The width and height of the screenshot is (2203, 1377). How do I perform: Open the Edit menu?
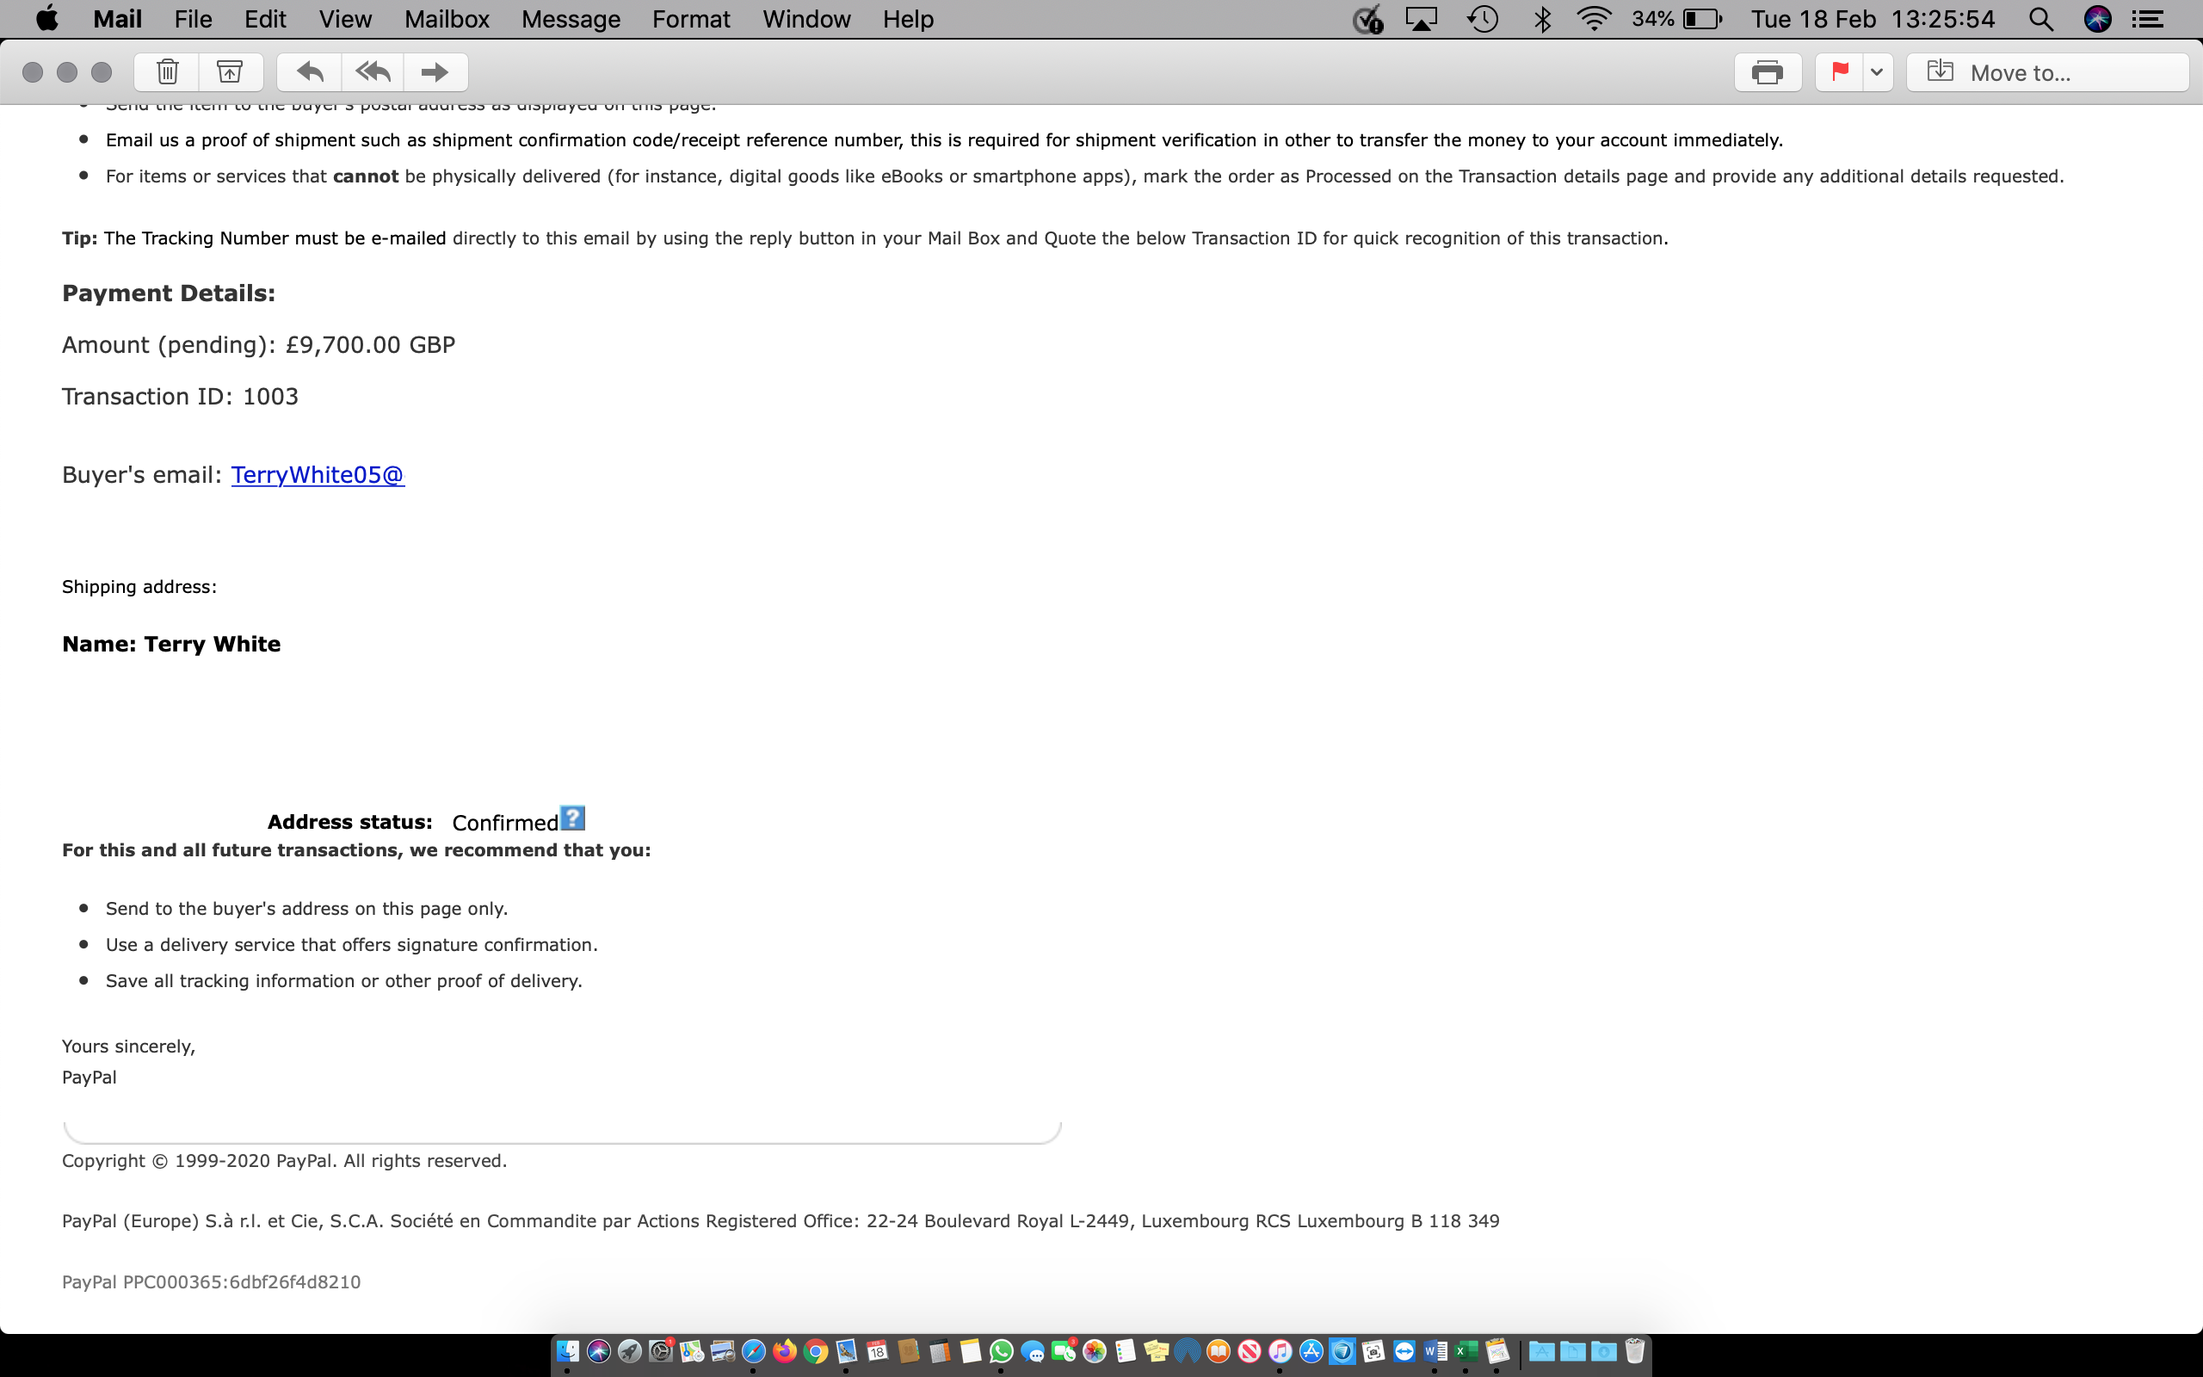pyautogui.click(x=265, y=19)
